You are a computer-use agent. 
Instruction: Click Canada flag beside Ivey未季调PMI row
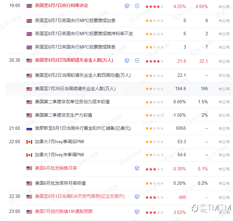click(x=29, y=155)
